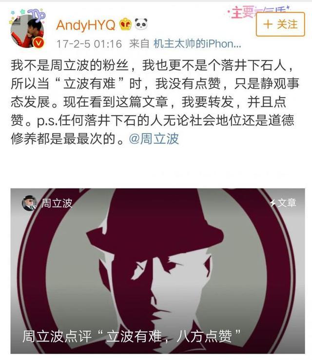Click the 周立波 author name on card

(x=57, y=204)
